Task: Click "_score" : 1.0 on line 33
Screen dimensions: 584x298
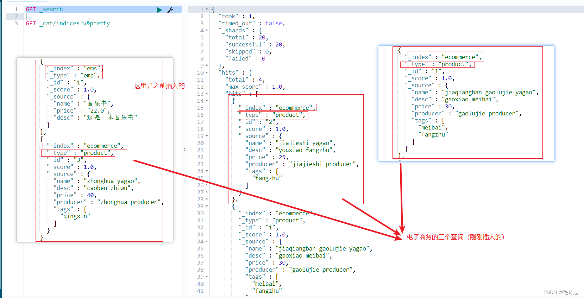Action: click(263, 235)
